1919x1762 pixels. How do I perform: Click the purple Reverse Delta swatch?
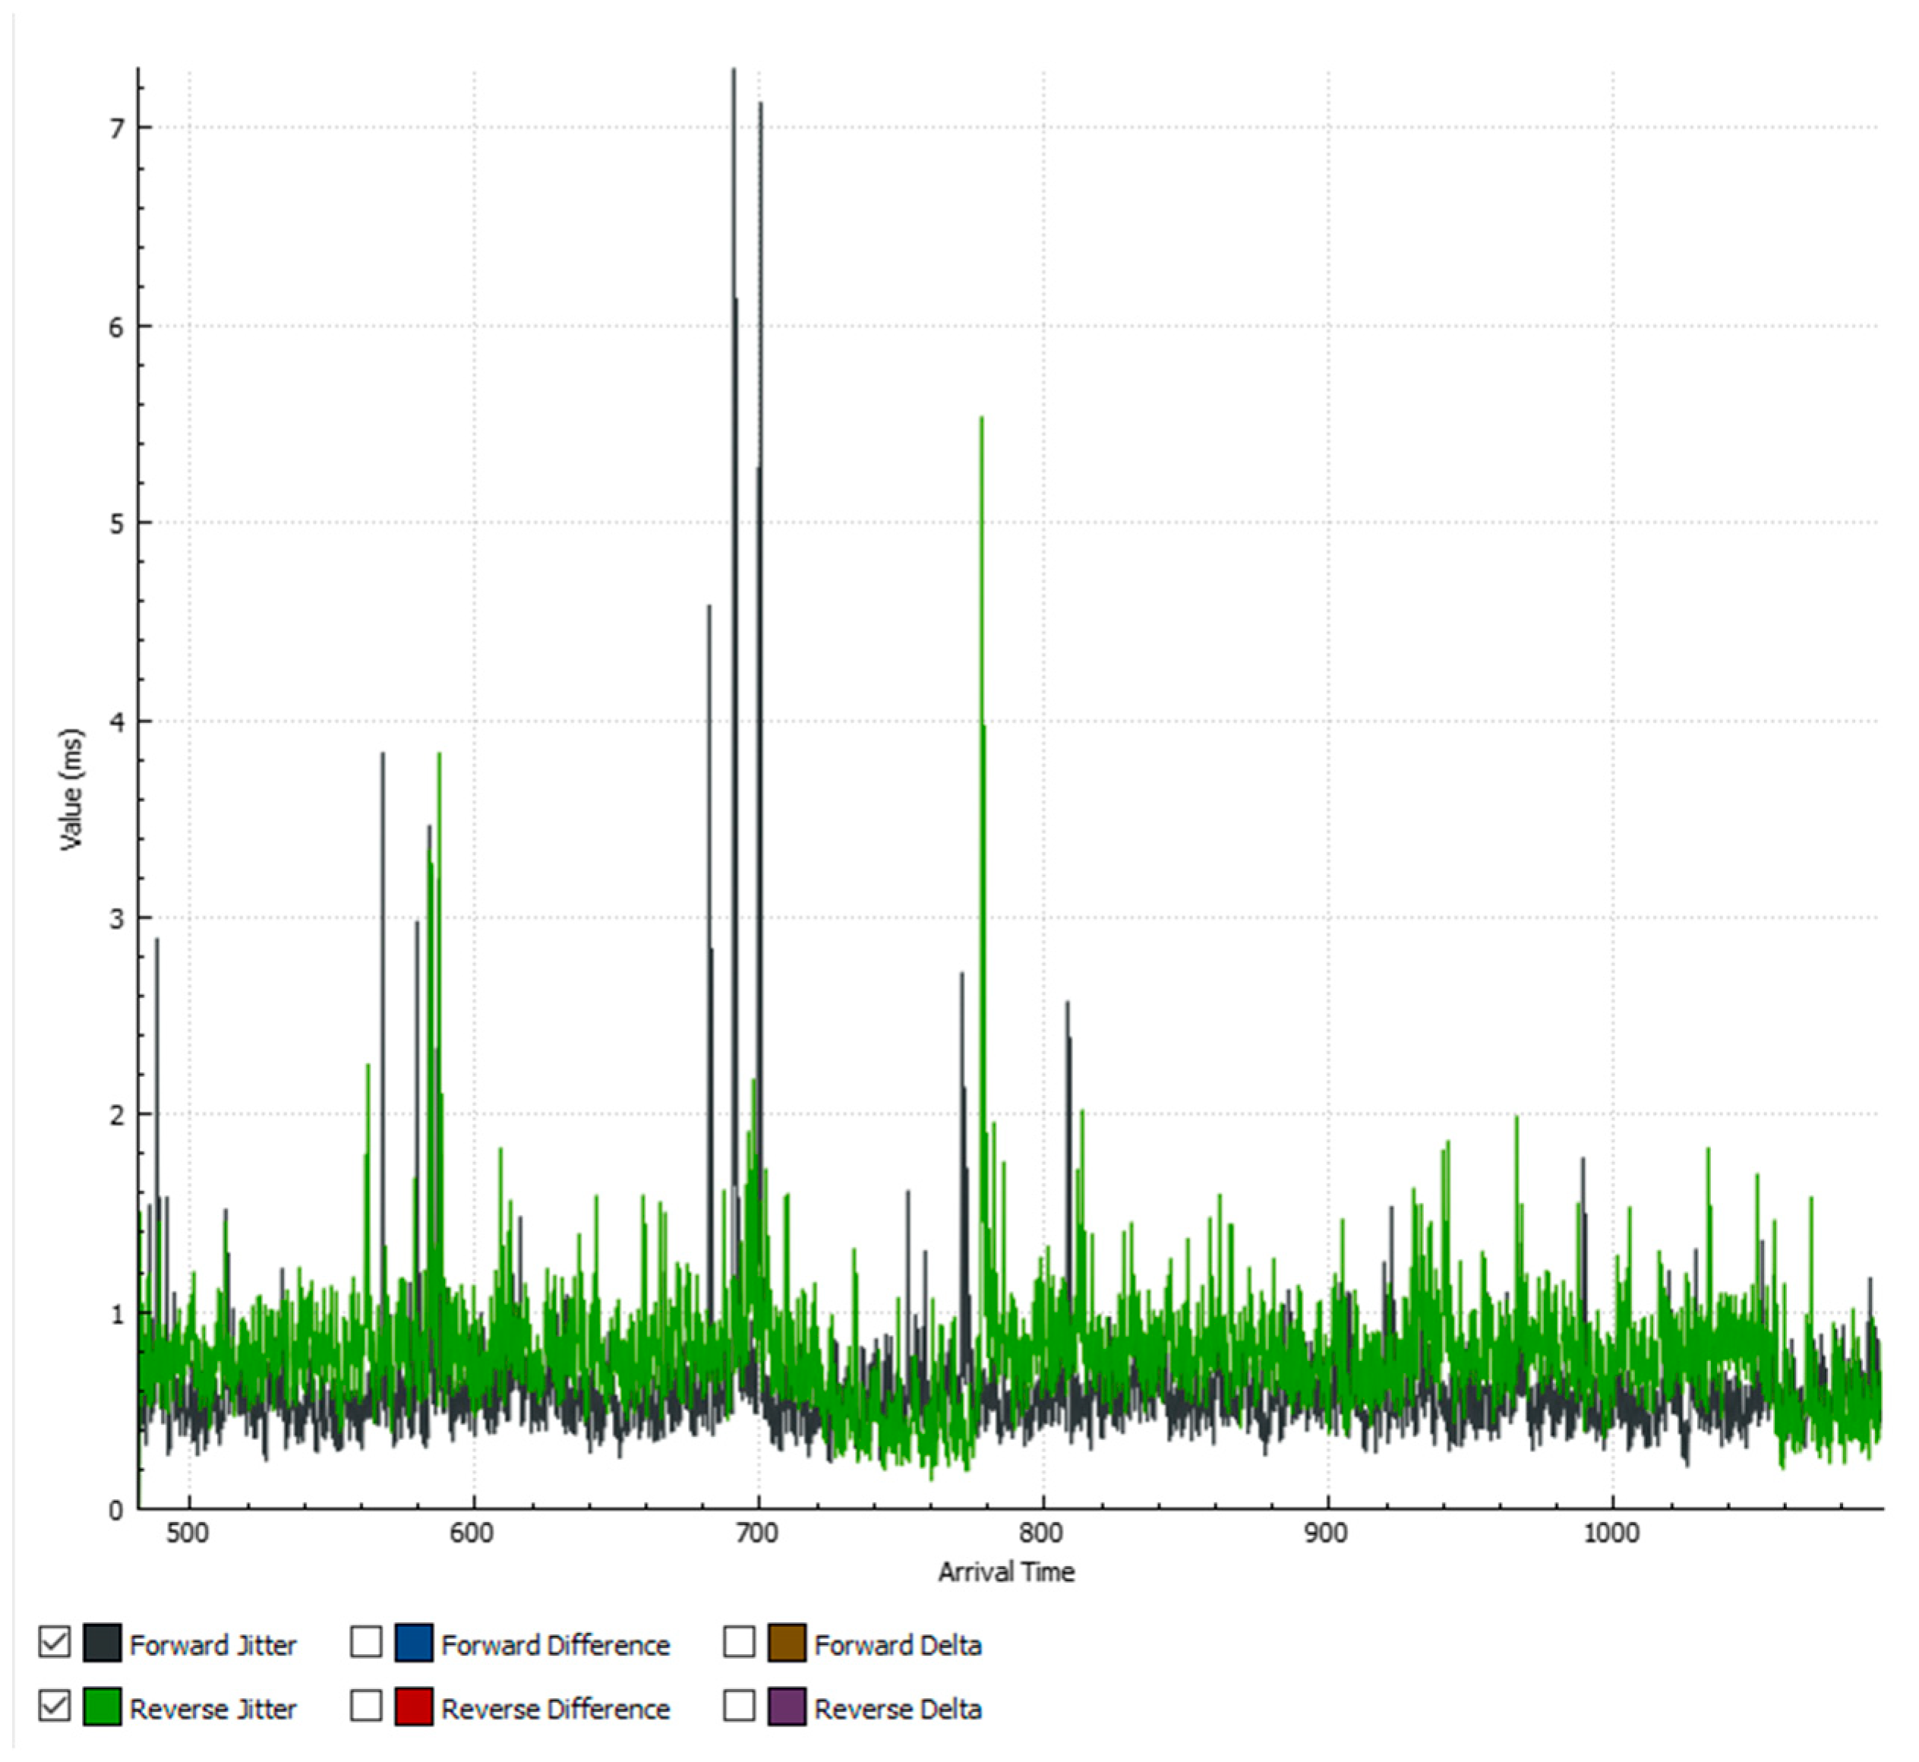(787, 1707)
